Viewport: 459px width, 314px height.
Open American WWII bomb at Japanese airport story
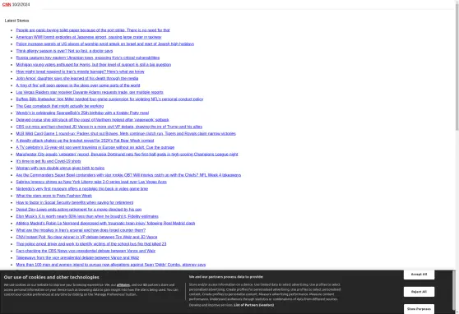click(89, 37)
